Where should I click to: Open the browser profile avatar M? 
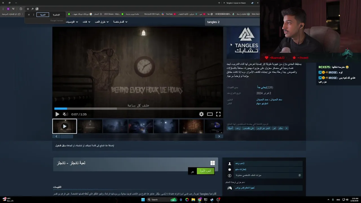click(8, 9)
